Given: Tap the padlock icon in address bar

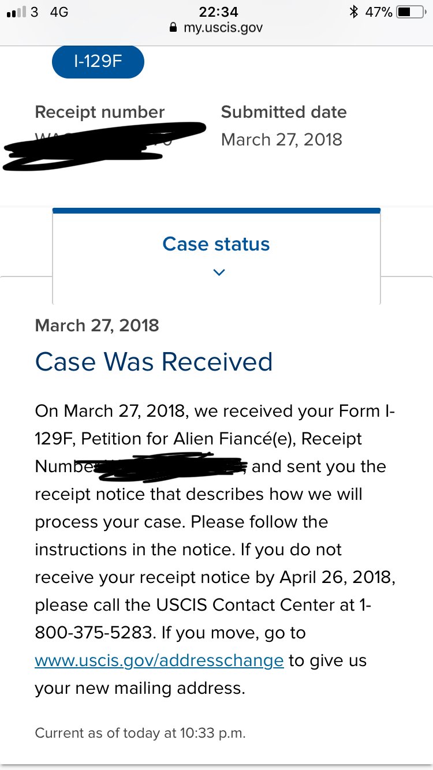Looking at the screenshot, I should [x=173, y=27].
